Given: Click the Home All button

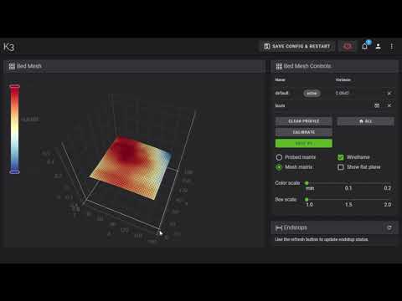Looking at the screenshot, I should click(365, 121).
